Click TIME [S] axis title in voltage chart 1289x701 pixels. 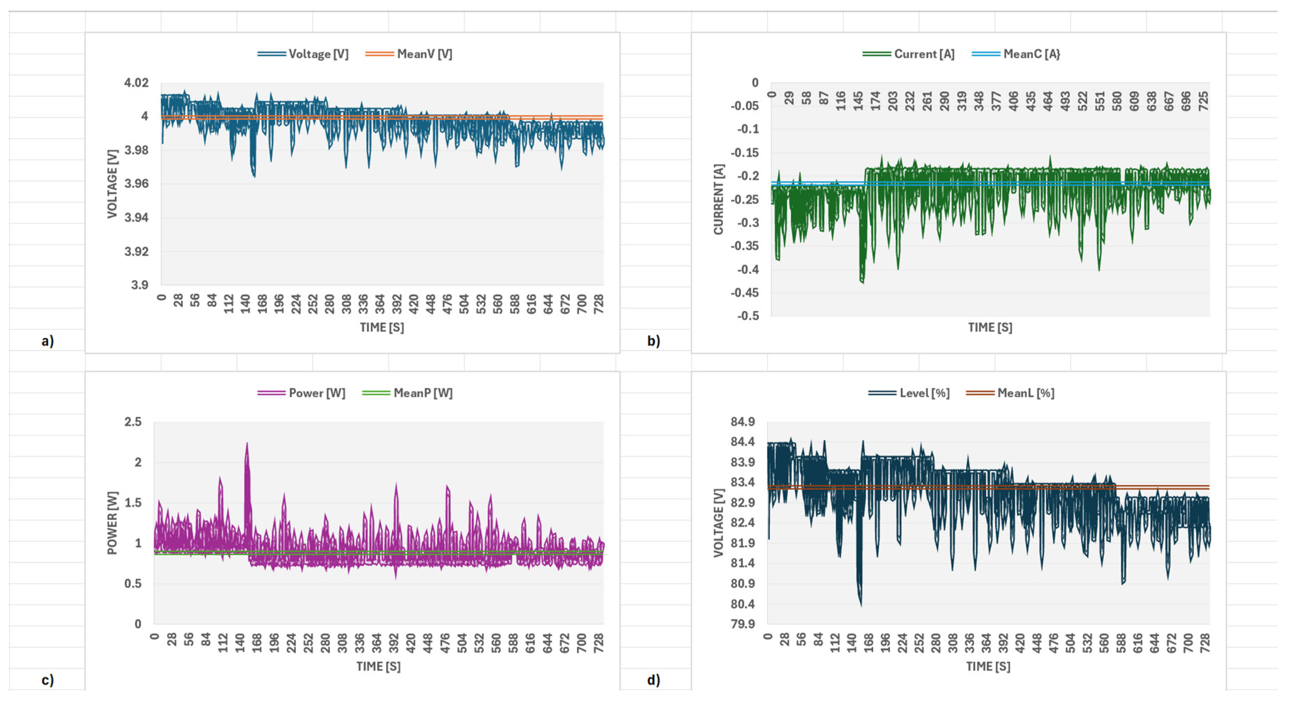coord(382,327)
